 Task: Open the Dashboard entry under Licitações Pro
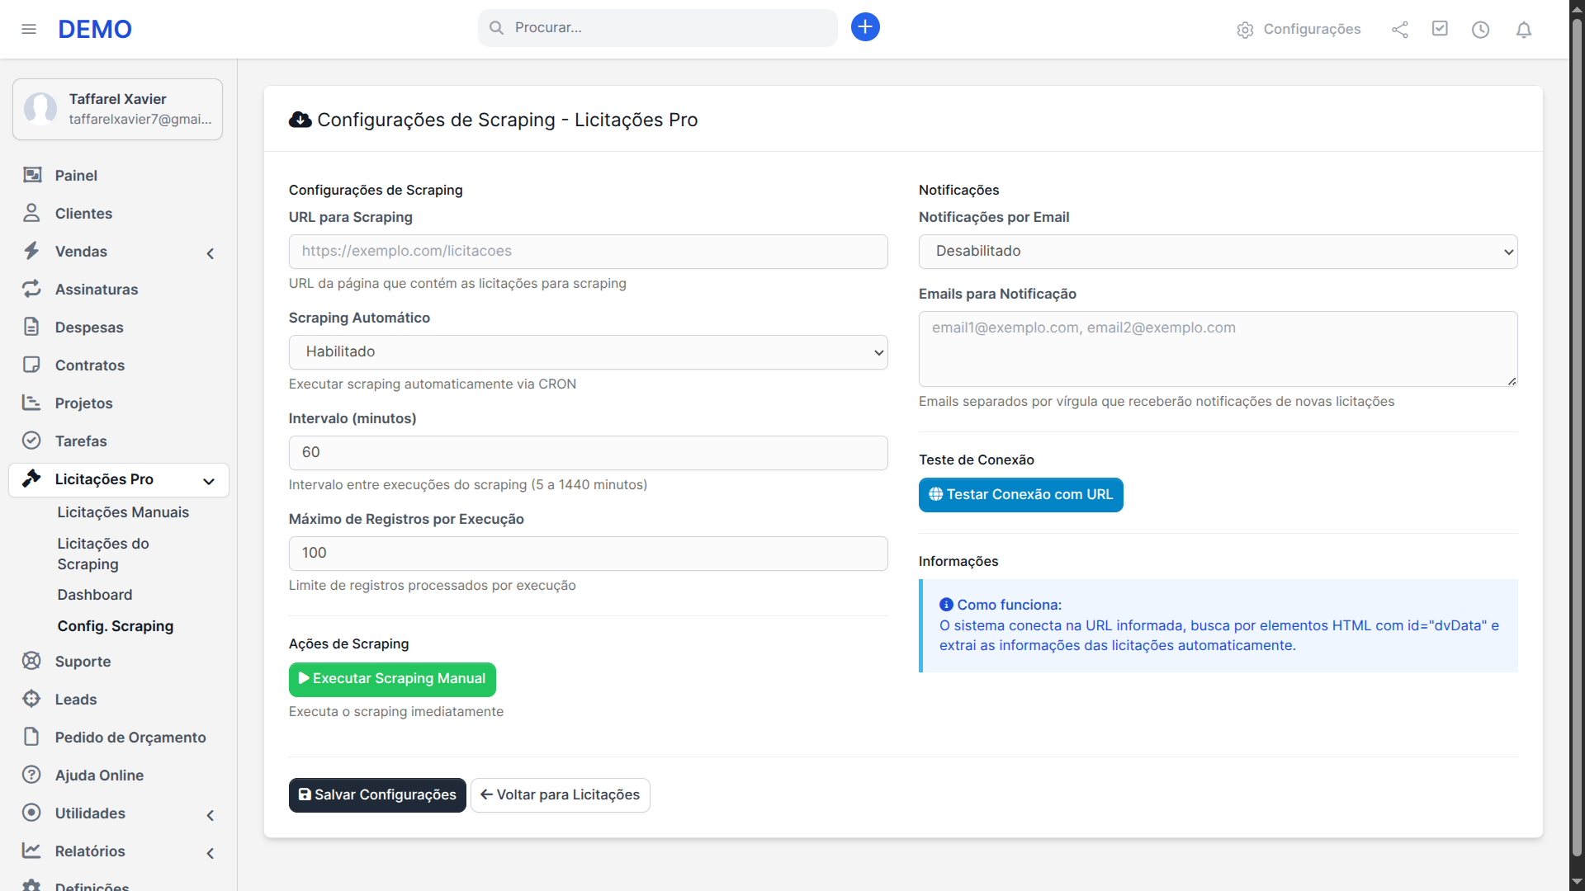[95, 594]
